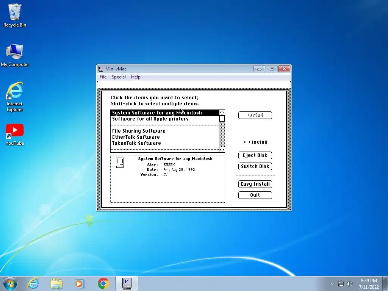This screenshot has width=388, height=291.
Task: Select the Internet Explorer desktop shortcut
Action: 15,97
